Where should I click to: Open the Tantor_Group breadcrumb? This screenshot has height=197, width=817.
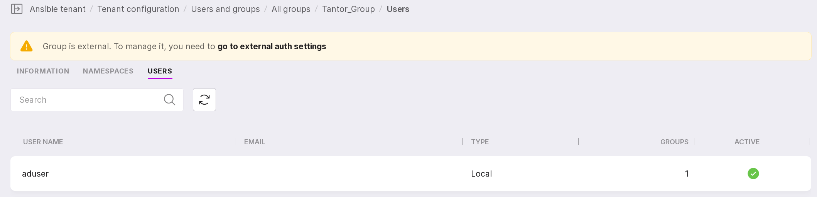[x=348, y=9]
